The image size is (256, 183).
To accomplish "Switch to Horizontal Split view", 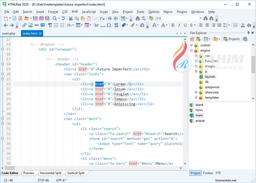I will pyautogui.click(x=50, y=173).
